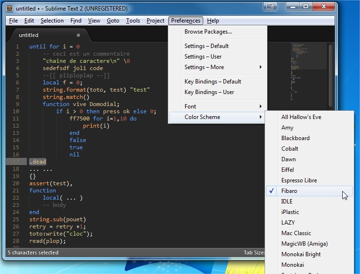Expand the Settings – More submenu
The height and width of the screenshot is (274, 360).
pyautogui.click(x=218, y=67)
